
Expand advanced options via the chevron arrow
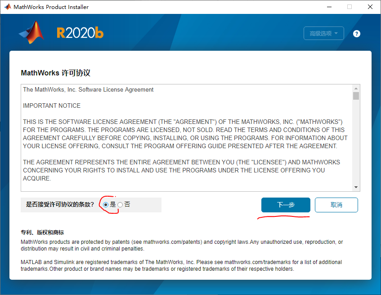[336, 33]
